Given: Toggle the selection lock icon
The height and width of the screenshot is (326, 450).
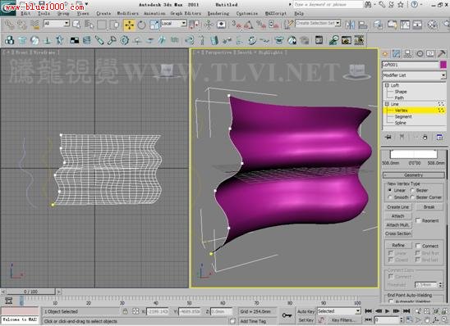Looking at the screenshot, I should pos(125,311).
